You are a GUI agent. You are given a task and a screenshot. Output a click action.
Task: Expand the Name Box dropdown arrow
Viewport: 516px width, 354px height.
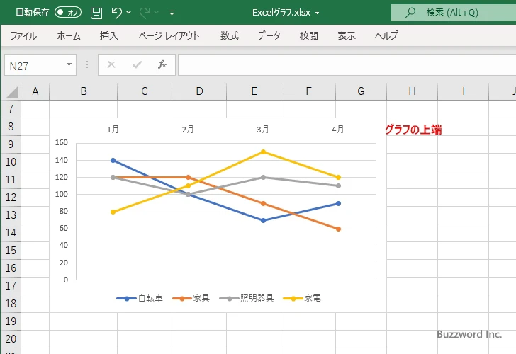(x=69, y=64)
